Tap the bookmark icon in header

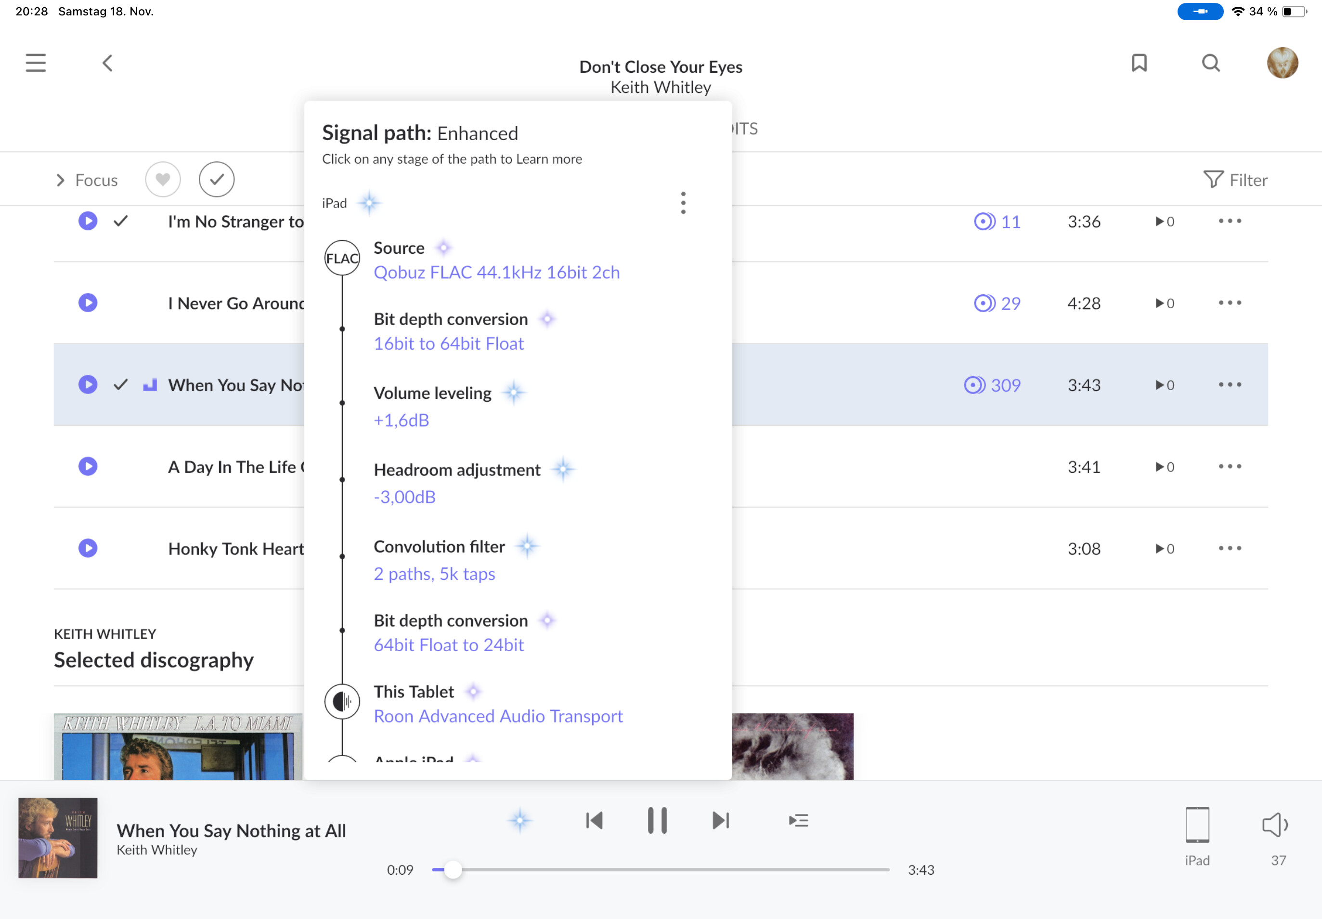click(x=1139, y=63)
